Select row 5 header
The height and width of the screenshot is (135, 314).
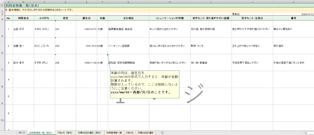point(2,29)
